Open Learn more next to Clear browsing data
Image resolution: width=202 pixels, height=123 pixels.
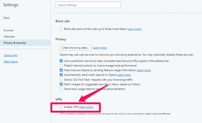click(x=100, y=48)
